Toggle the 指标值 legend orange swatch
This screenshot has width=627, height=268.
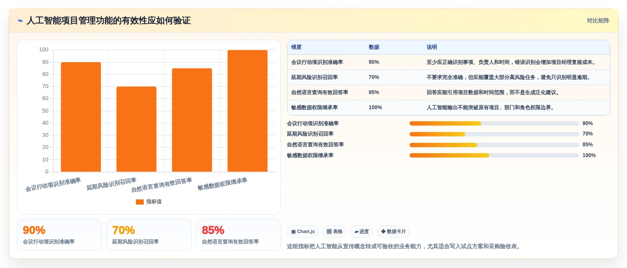(x=139, y=202)
